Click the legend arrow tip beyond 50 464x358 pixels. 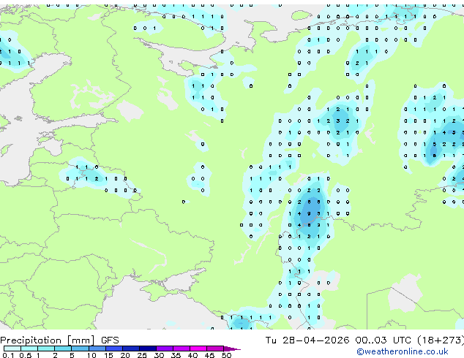point(232,349)
